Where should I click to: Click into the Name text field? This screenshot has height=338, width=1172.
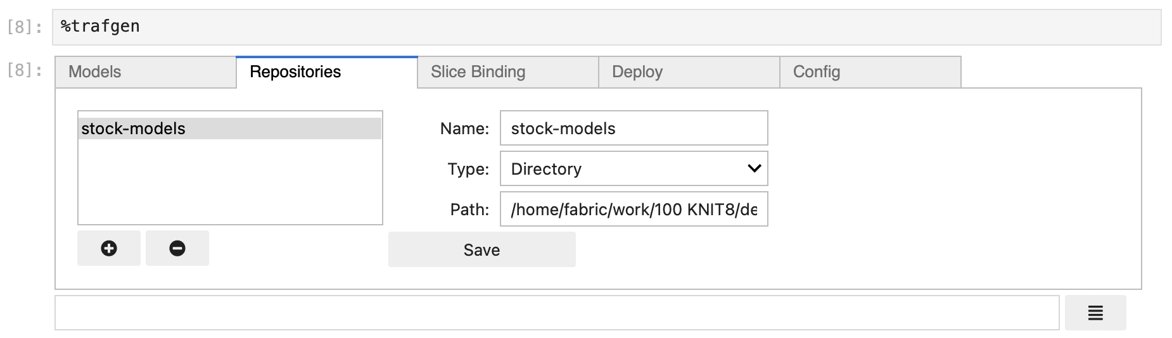point(634,128)
